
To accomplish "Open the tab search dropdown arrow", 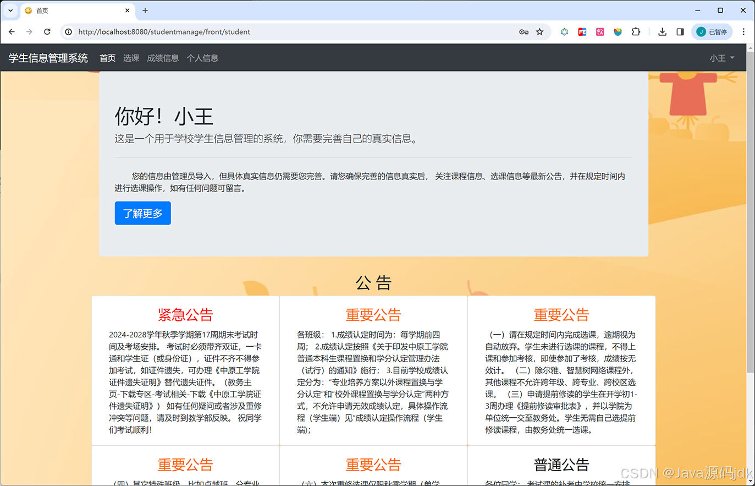I will point(10,10).
